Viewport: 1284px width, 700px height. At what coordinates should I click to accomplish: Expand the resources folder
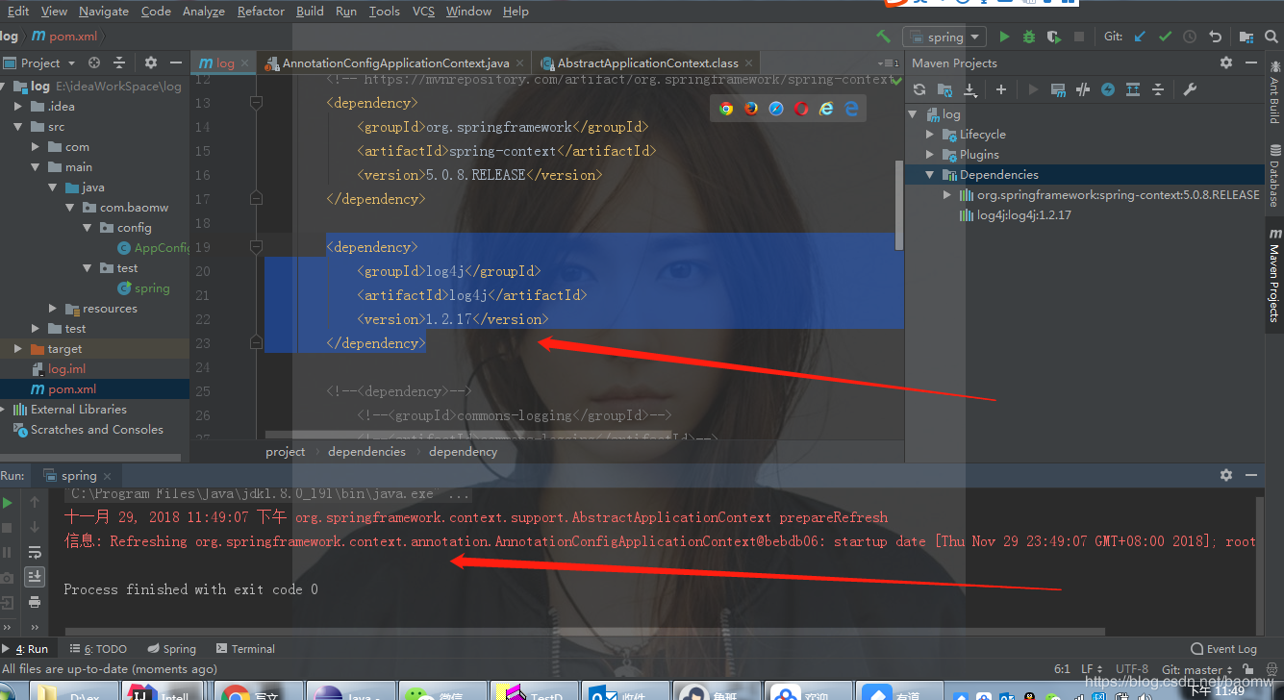click(x=53, y=308)
